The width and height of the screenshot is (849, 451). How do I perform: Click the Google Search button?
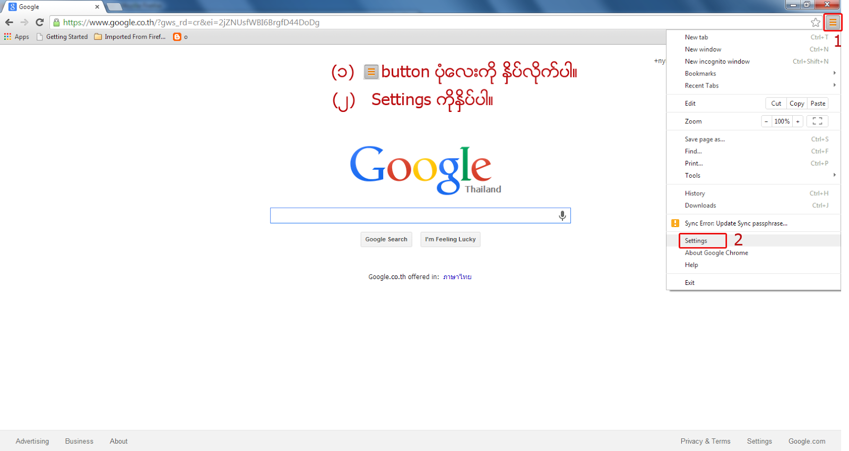(386, 239)
